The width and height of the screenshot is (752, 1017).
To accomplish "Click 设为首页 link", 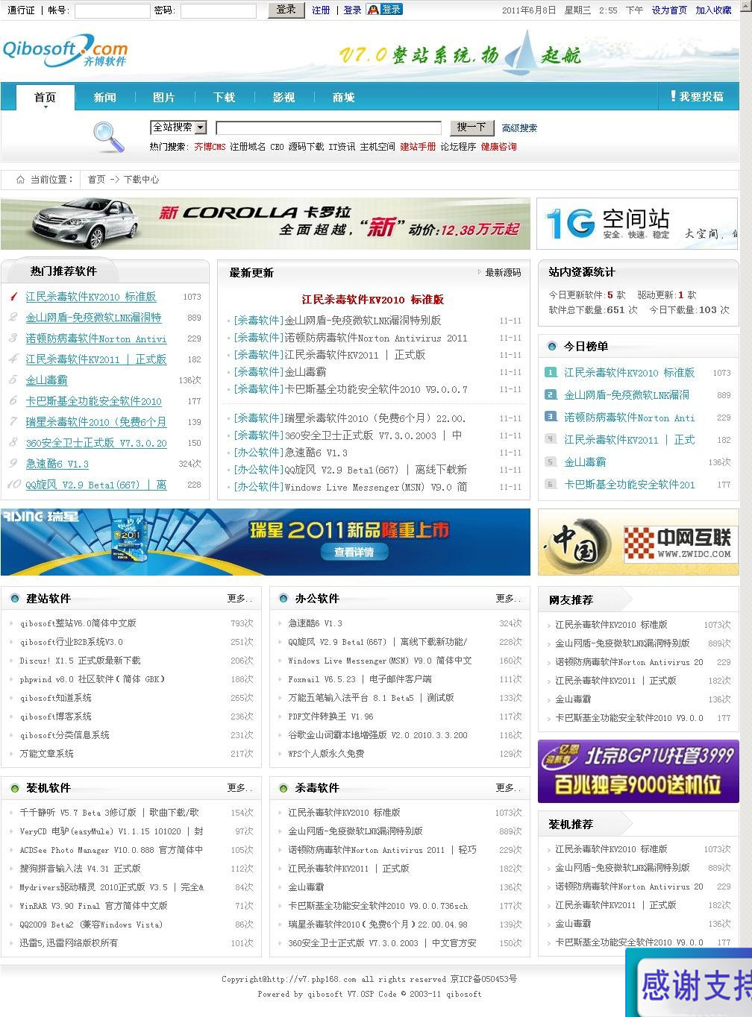I will 669,10.
